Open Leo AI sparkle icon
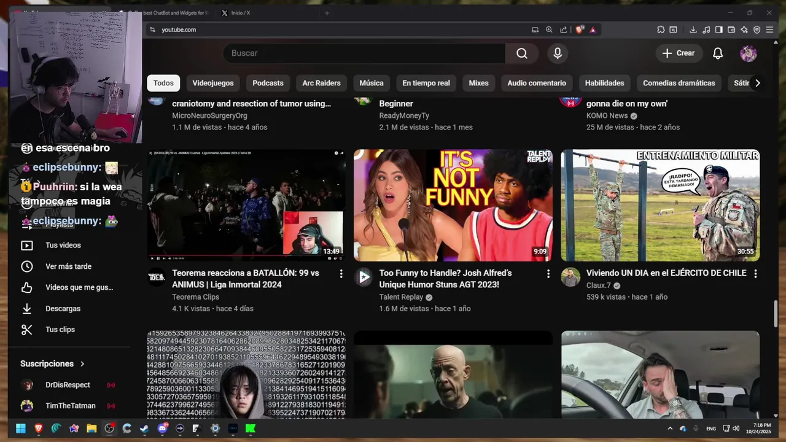786x442 pixels. [744, 29]
